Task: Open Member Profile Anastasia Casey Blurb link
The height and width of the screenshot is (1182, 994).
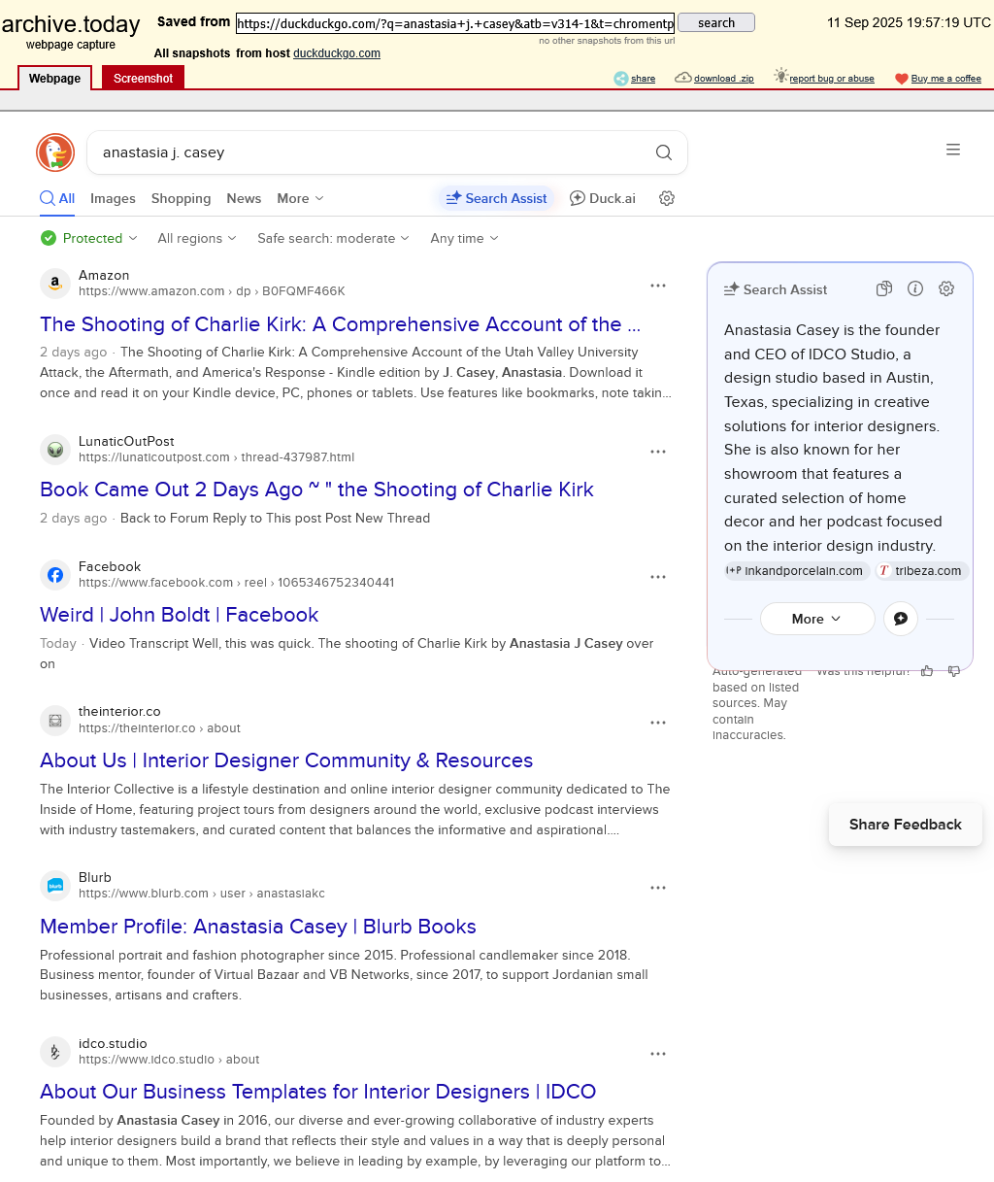Action: (258, 927)
